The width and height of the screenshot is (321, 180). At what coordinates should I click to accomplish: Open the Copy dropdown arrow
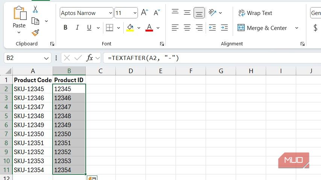click(47, 21)
